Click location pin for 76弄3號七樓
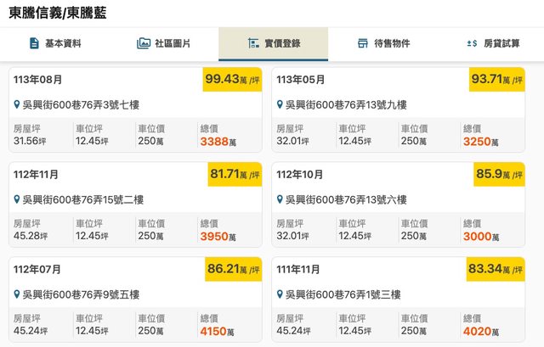Viewport: 544px width, 347px height. click(x=17, y=105)
